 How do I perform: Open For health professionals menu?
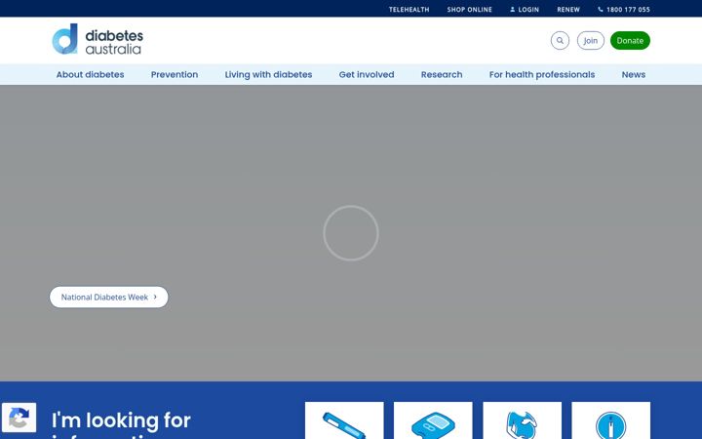[x=542, y=74]
